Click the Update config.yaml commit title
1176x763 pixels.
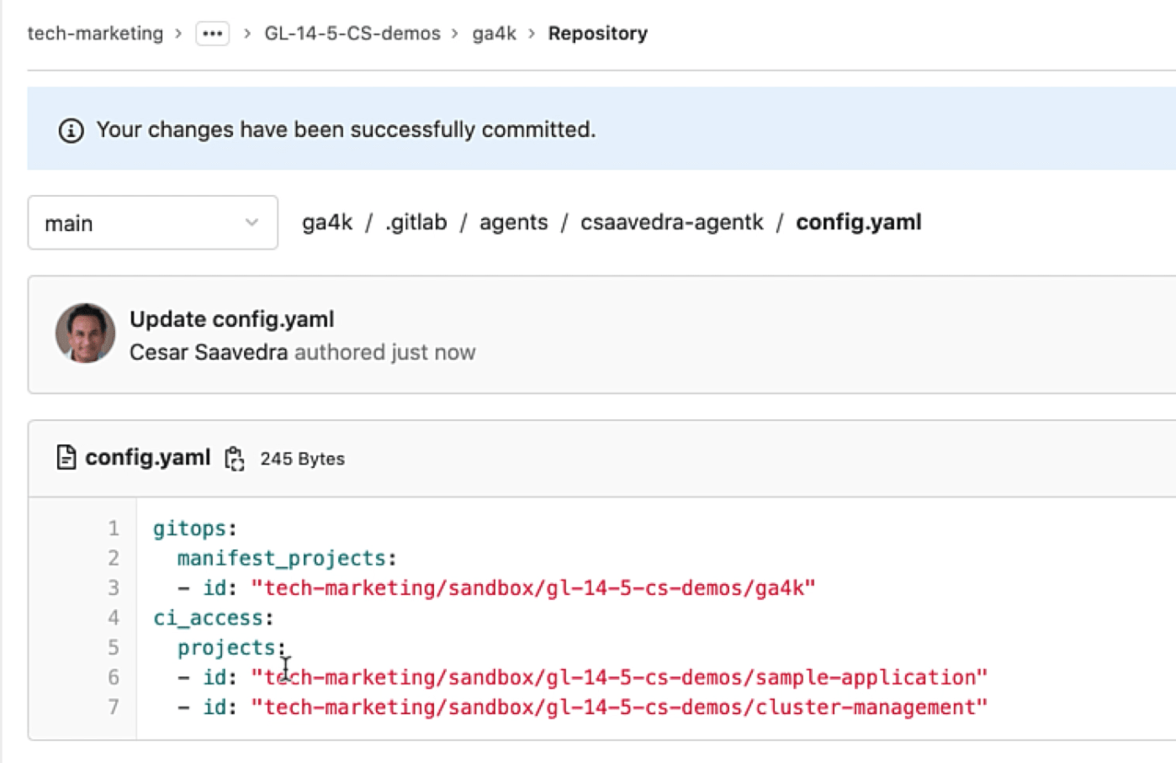[231, 319]
